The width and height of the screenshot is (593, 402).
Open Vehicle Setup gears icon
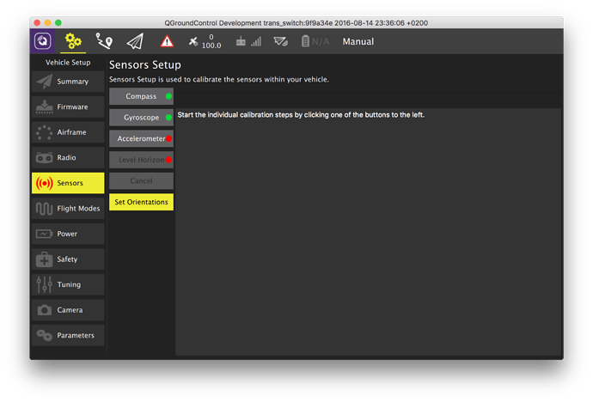coord(74,41)
